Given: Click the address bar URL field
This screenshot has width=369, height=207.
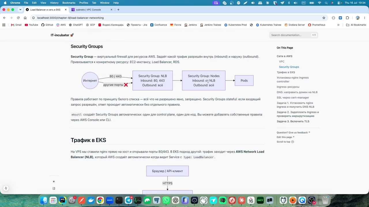Looking at the screenshot, I should coord(179,18).
